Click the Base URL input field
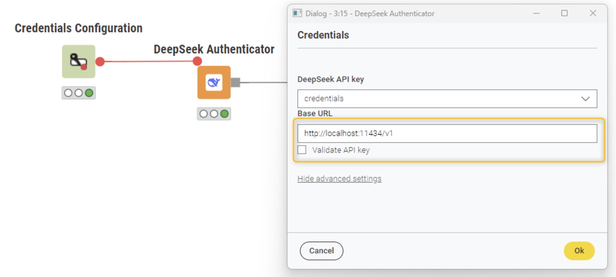This screenshot has height=277, width=616. [447, 133]
